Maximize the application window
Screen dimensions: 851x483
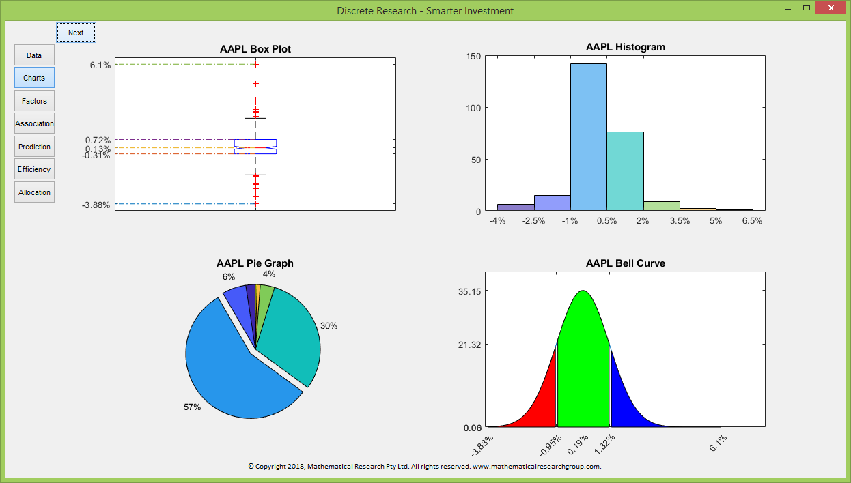[x=807, y=9]
